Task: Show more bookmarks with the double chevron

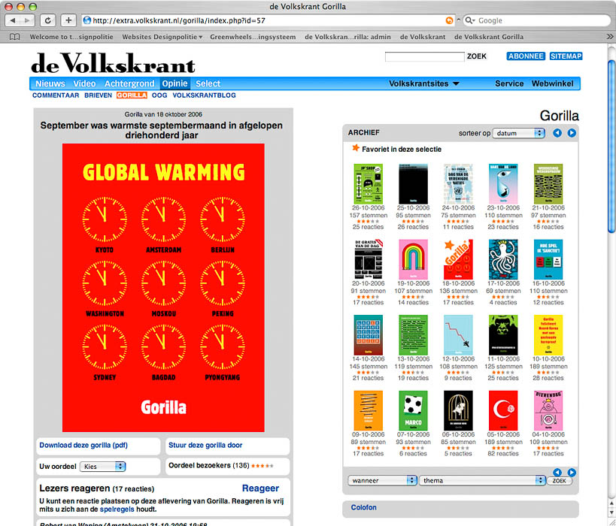Action: click(x=609, y=37)
